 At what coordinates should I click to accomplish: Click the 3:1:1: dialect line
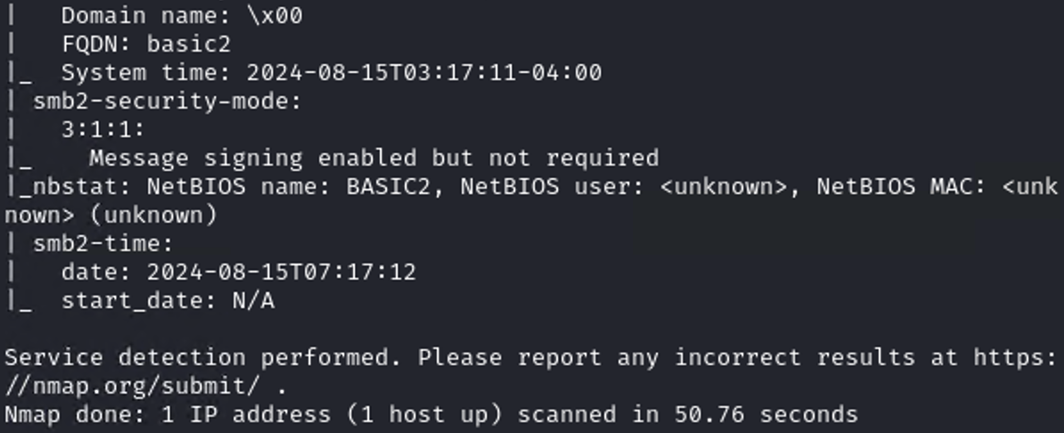coord(102,130)
